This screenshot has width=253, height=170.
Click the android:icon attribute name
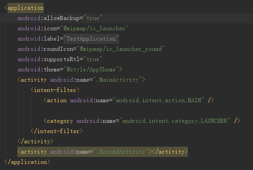click(37, 28)
